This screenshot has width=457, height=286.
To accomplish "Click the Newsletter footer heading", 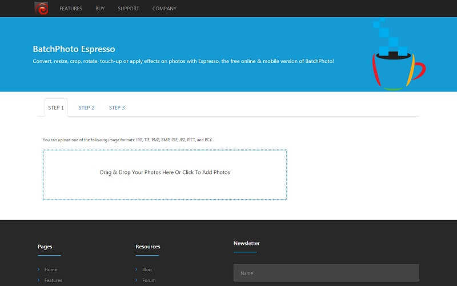I will click(x=247, y=243).
